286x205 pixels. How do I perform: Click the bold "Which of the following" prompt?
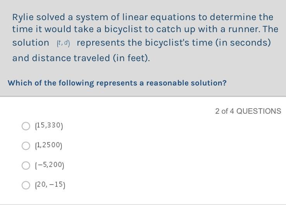coord(51,83)
